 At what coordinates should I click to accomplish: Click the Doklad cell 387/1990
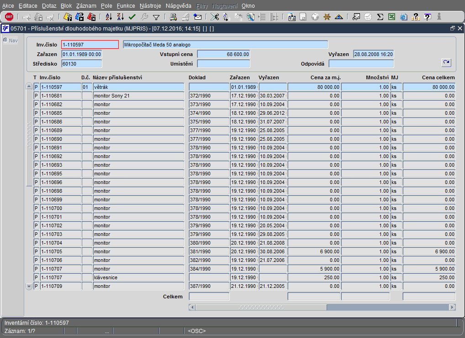tap(209, 286)
